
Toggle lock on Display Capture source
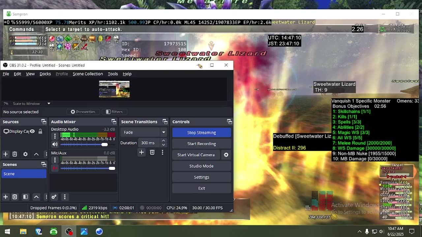pos(40,131)
